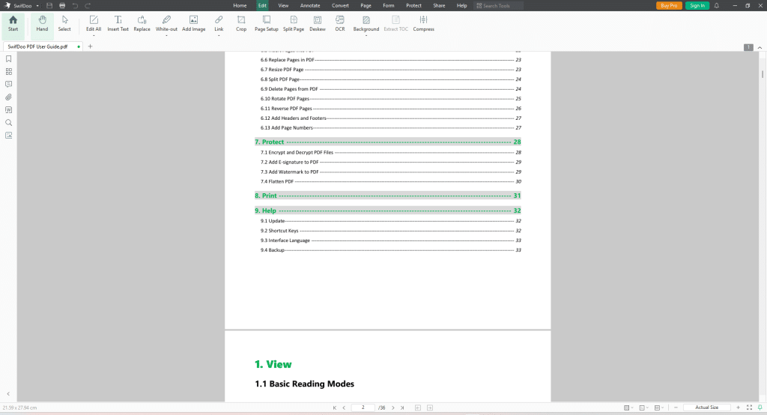Open the page display mode dropdown

(644, 408)
